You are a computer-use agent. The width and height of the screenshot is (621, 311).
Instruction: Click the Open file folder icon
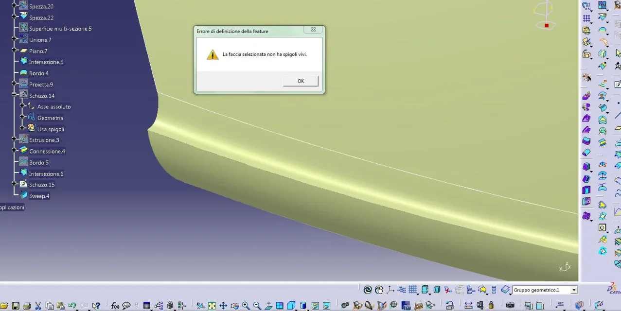coord(4,306)
